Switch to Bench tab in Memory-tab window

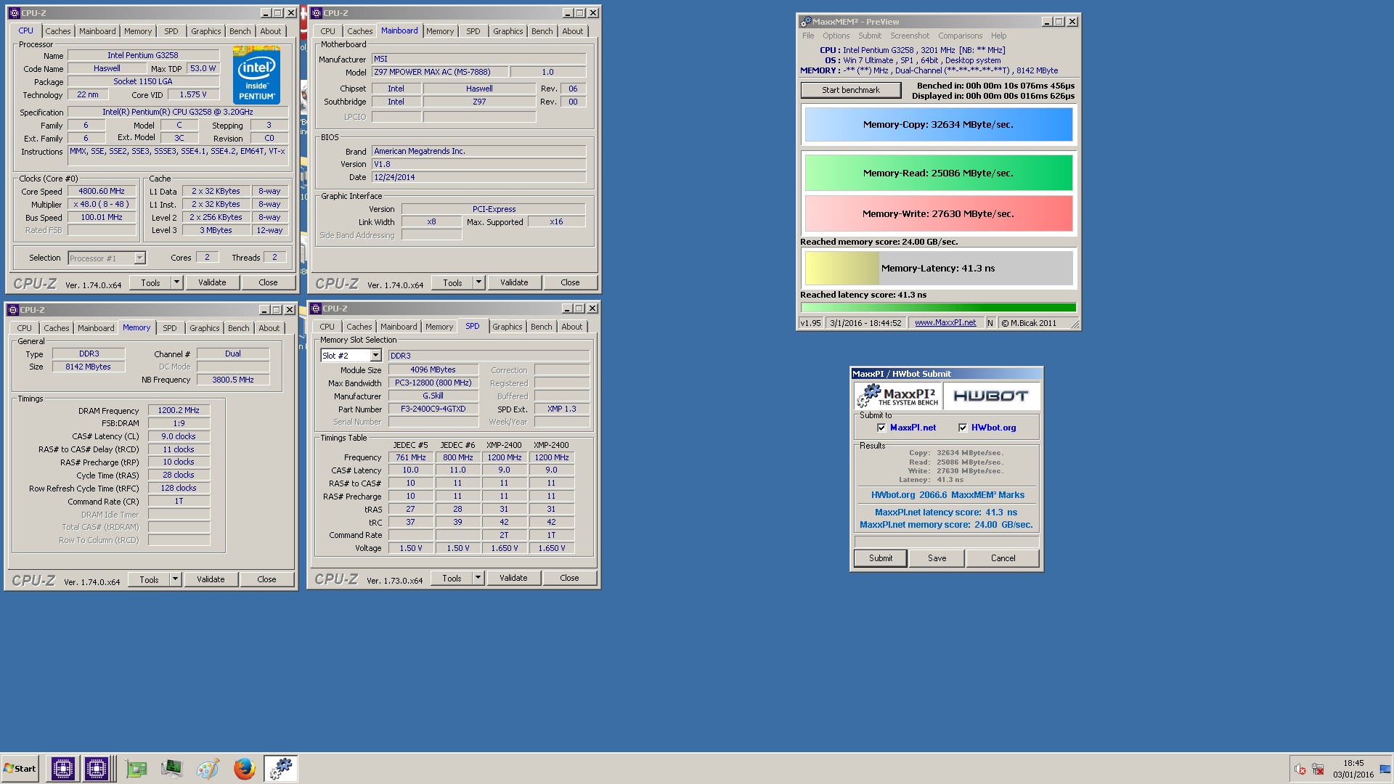pyautogui.click(x=239, y=328)
